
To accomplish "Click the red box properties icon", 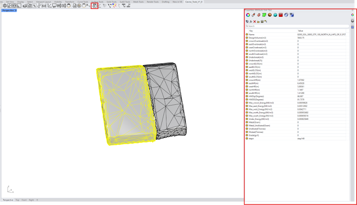I will [281, 15].
